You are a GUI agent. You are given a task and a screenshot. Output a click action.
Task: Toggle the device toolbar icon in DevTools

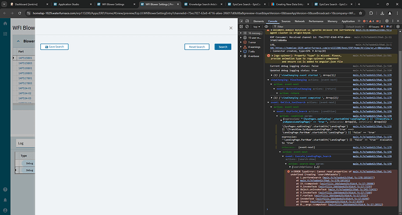pos(247,21)
